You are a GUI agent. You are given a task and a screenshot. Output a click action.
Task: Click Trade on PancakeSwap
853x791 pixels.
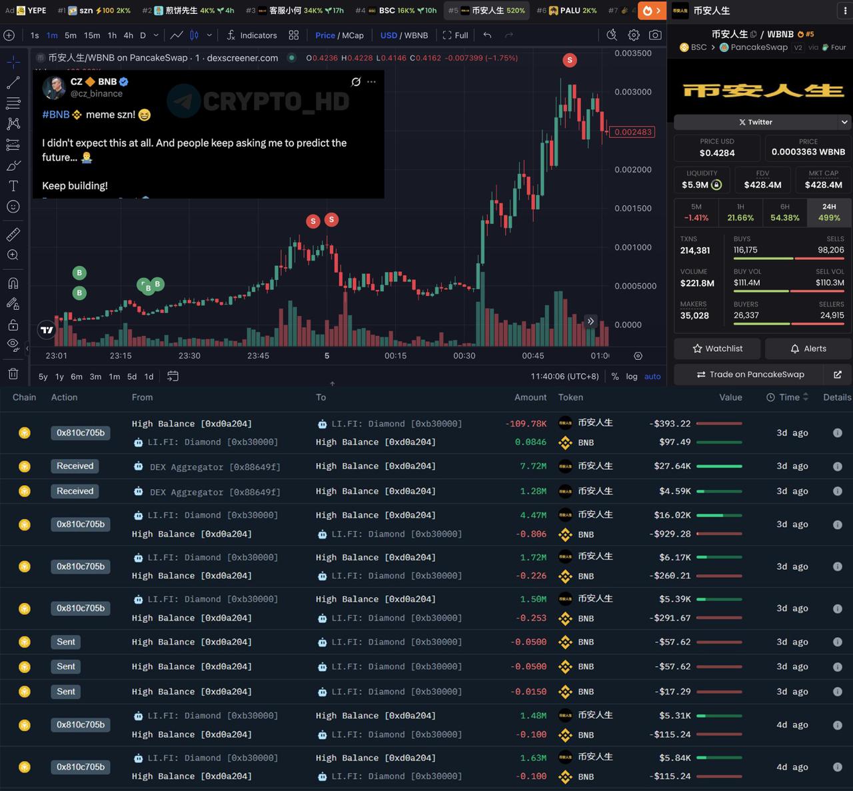point(750,375)
